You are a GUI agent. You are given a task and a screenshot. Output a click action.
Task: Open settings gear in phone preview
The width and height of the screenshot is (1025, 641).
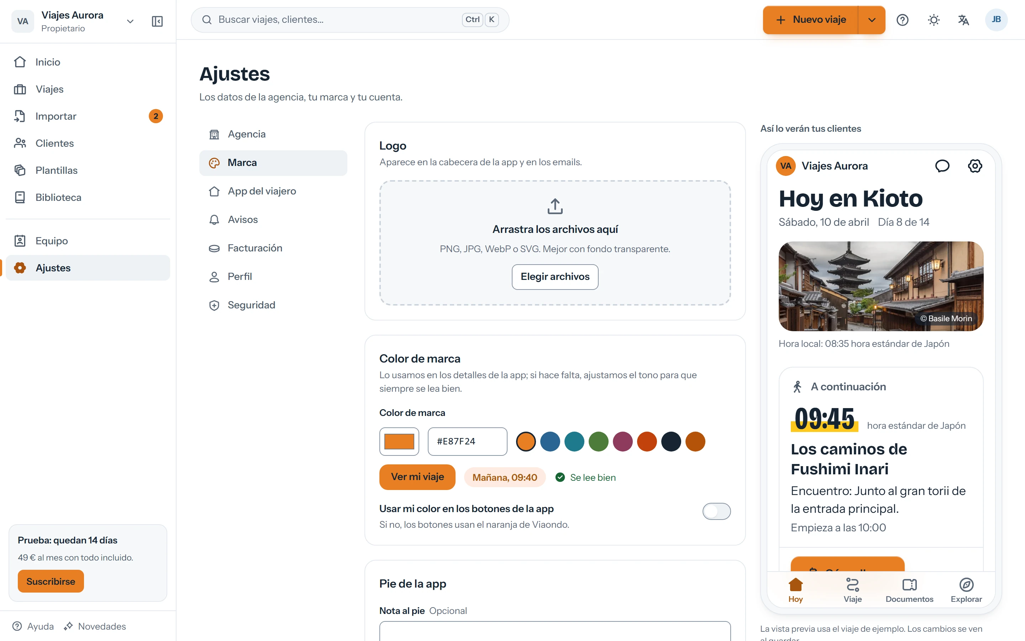click(974, 166)
